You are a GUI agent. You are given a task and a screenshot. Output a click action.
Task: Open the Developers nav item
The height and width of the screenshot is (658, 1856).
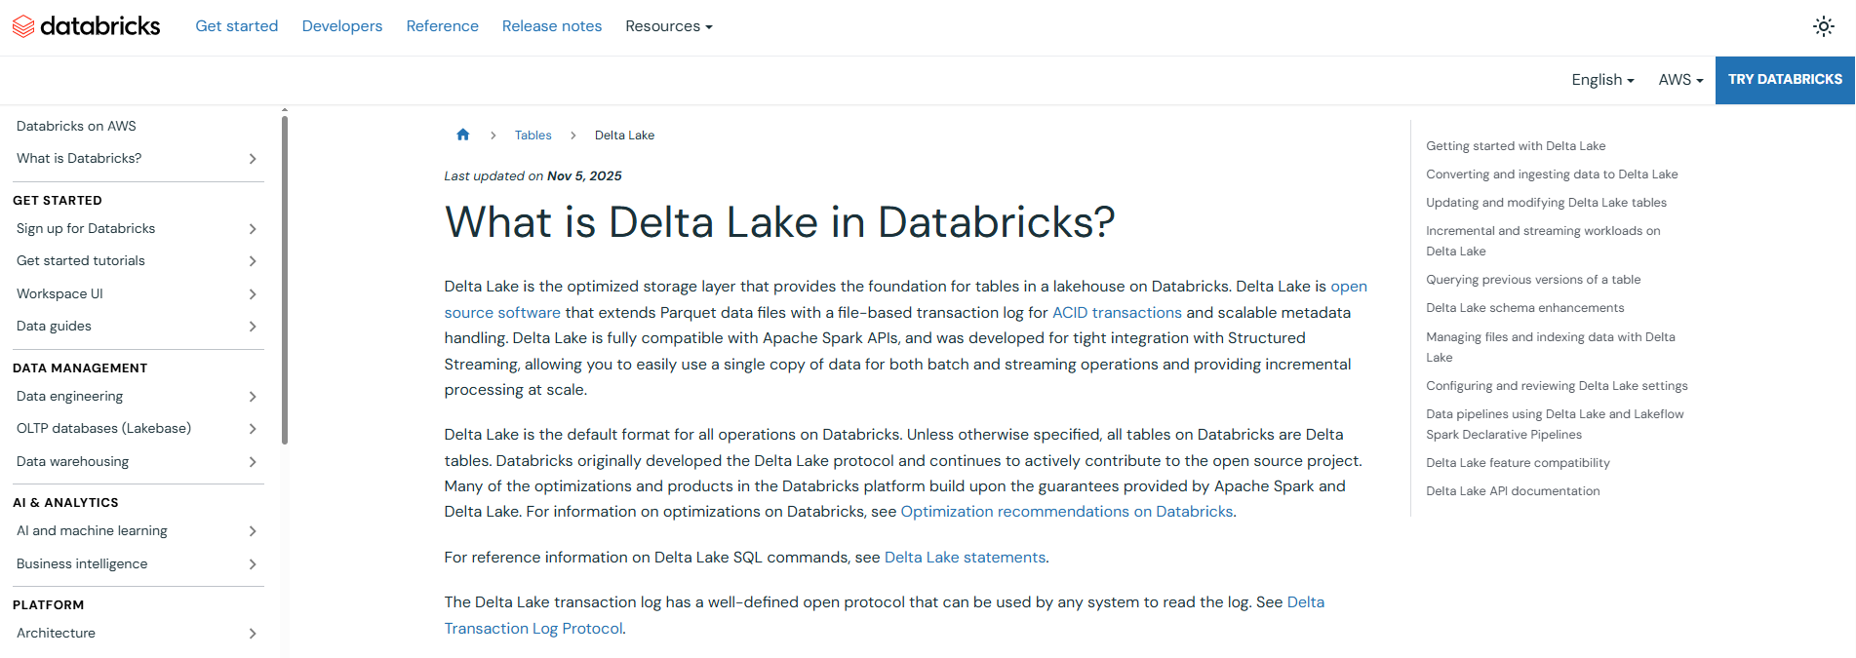pos(341,26)
